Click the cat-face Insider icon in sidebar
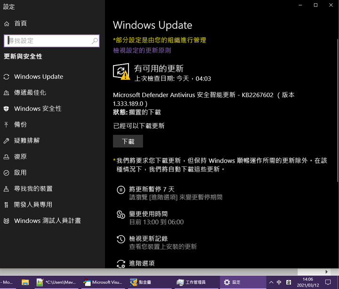This screenshot has height=289, width=339. 7,221
